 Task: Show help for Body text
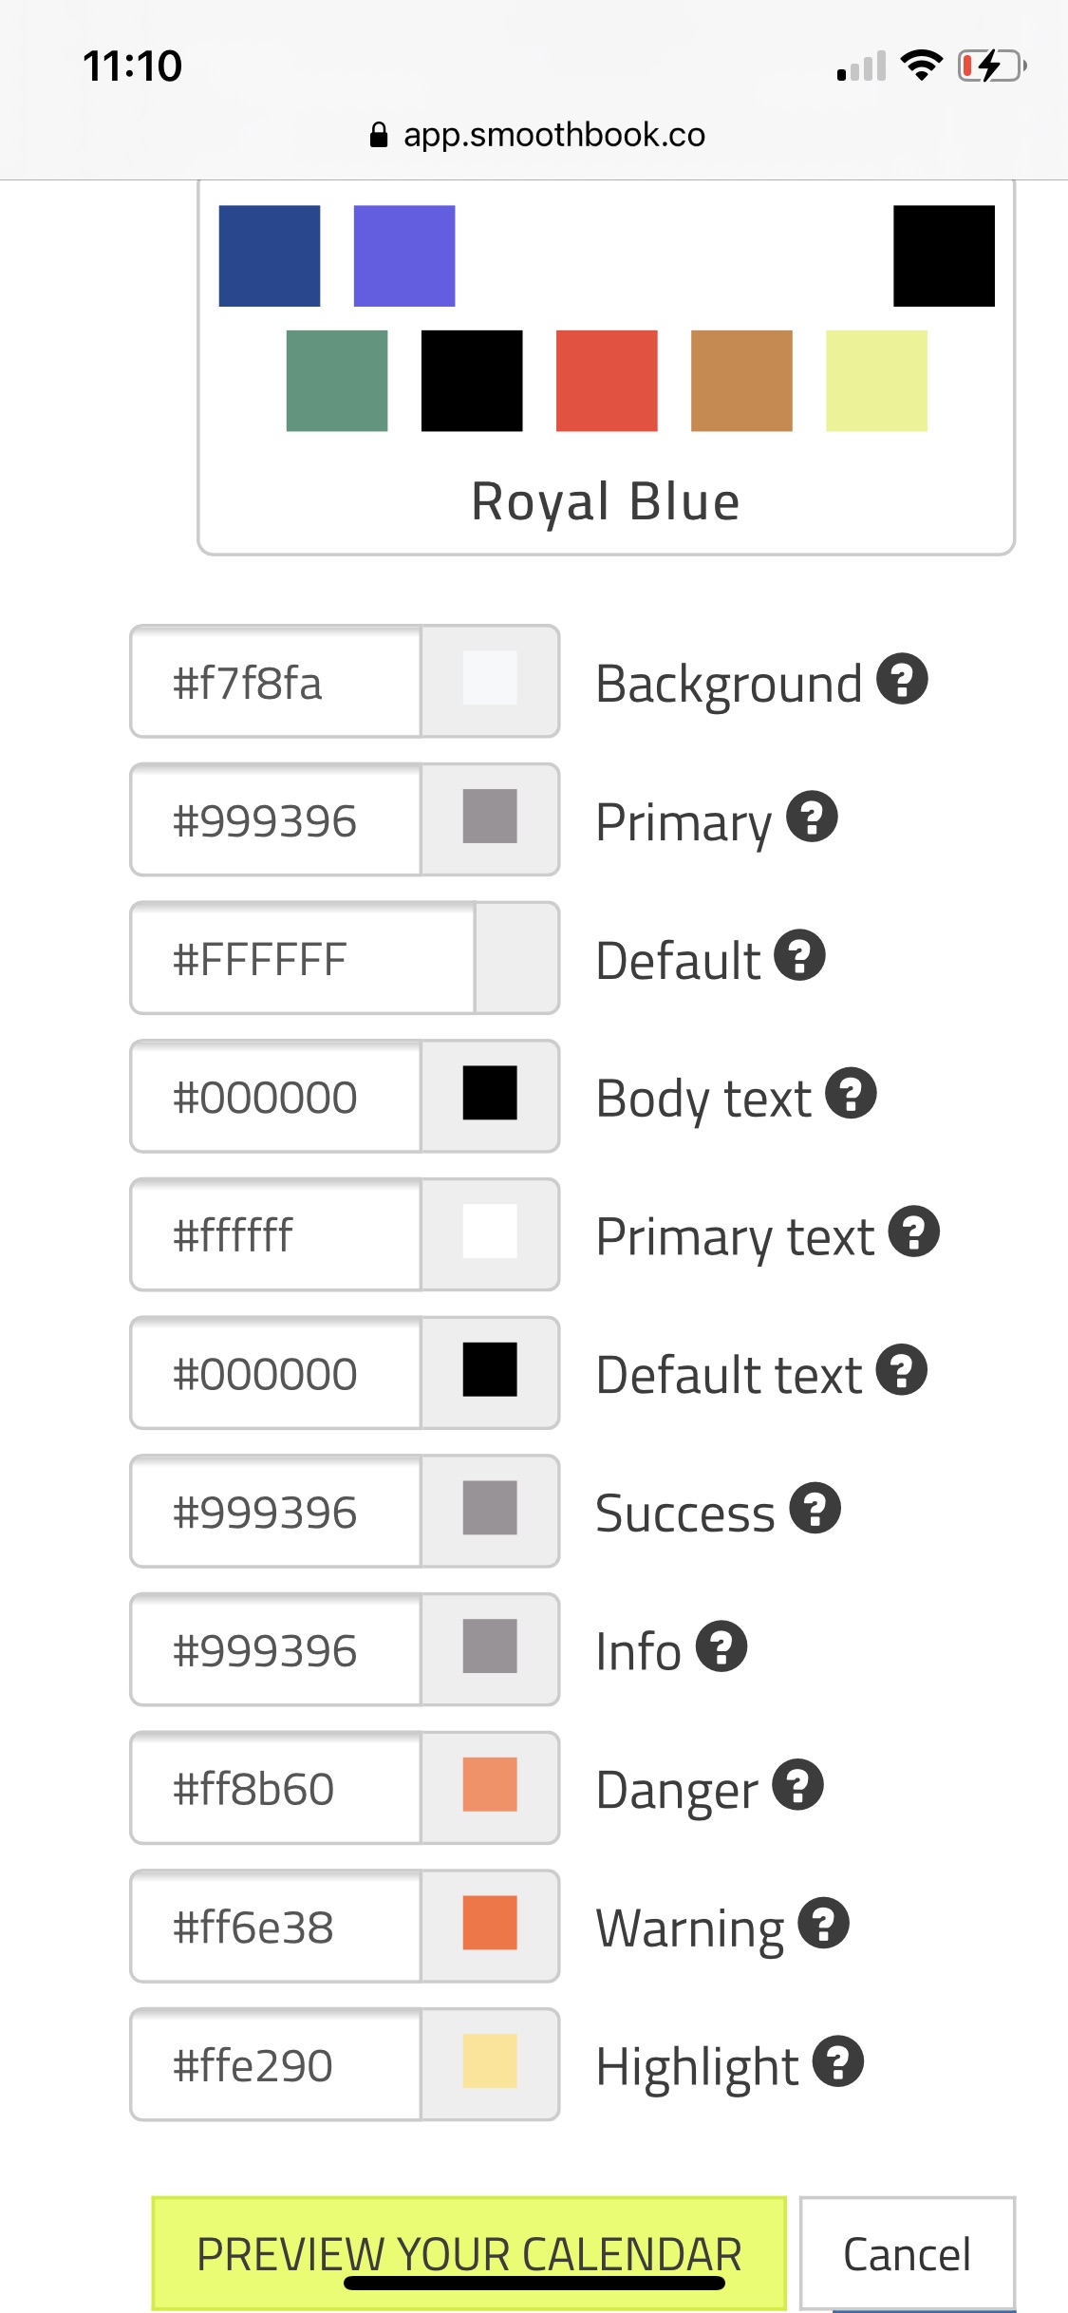tap(851, 1094)
